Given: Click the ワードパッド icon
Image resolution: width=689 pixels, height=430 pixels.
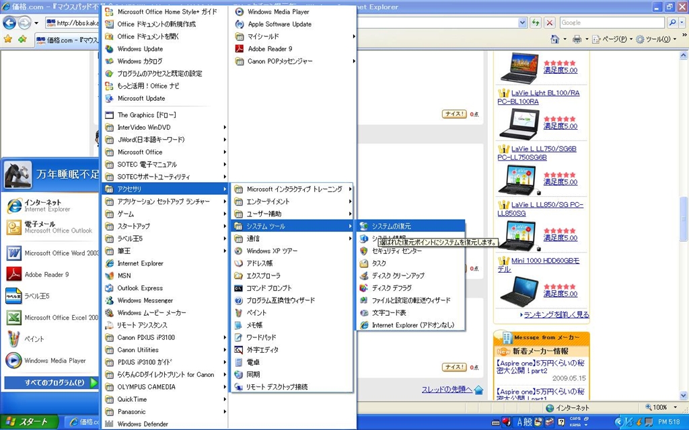Looking at the screenshot, I should [x=238, y=337].
